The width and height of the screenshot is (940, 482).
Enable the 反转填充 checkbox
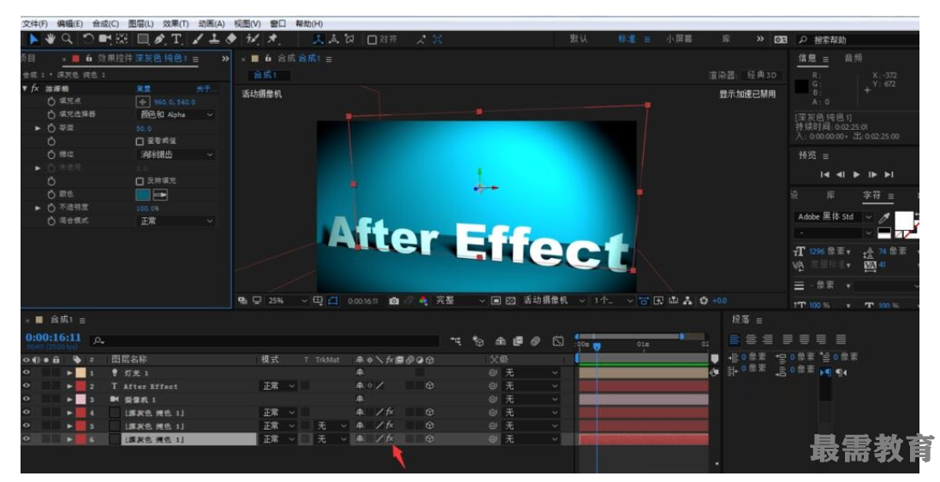pyautogui.click(x=140, y=181)
